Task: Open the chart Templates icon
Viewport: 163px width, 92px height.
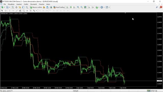Action: click(107, 7)
